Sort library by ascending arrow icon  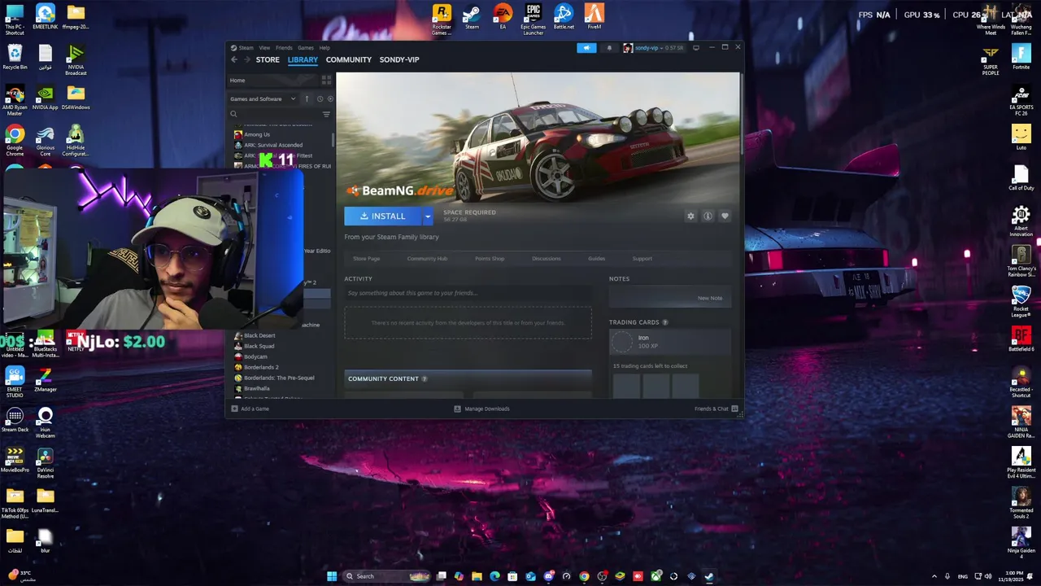(307, 98)
